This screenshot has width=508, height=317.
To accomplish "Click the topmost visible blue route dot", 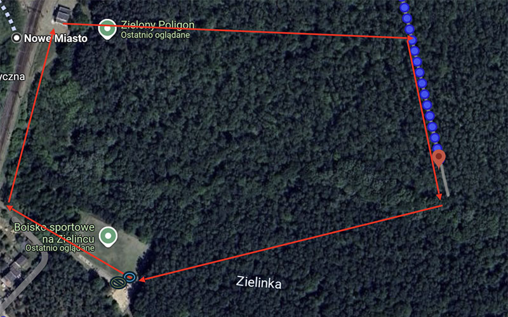I will [x=404, y=7].
